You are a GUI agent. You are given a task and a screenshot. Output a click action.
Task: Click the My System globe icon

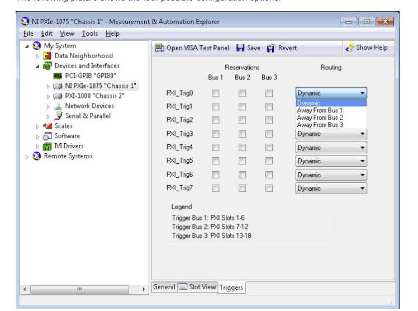point(36,46)
